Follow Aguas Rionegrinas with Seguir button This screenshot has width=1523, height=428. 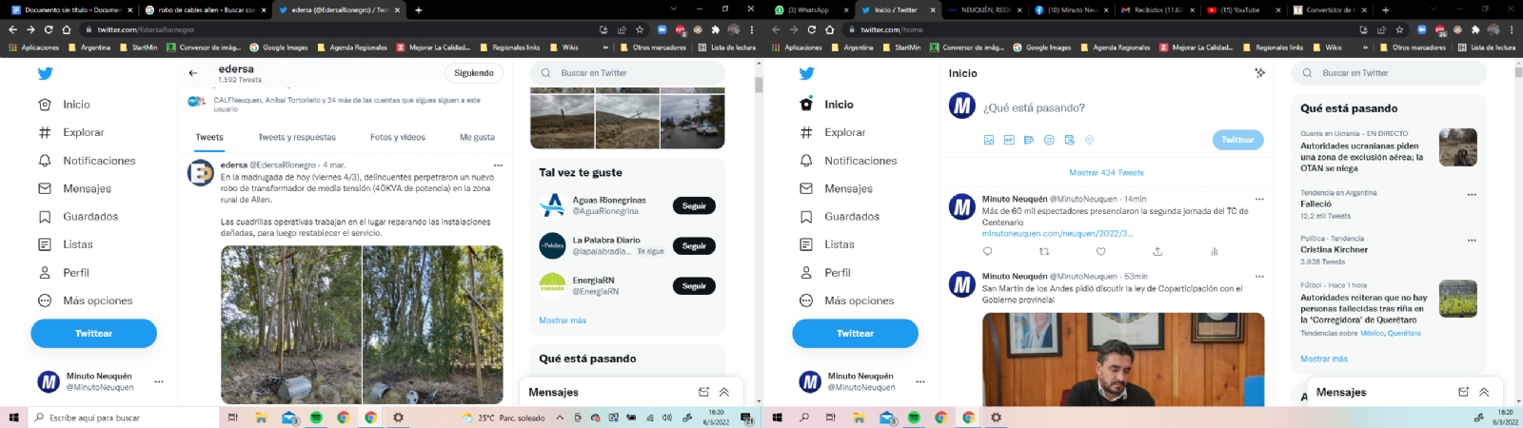click(x=694, y=205)
